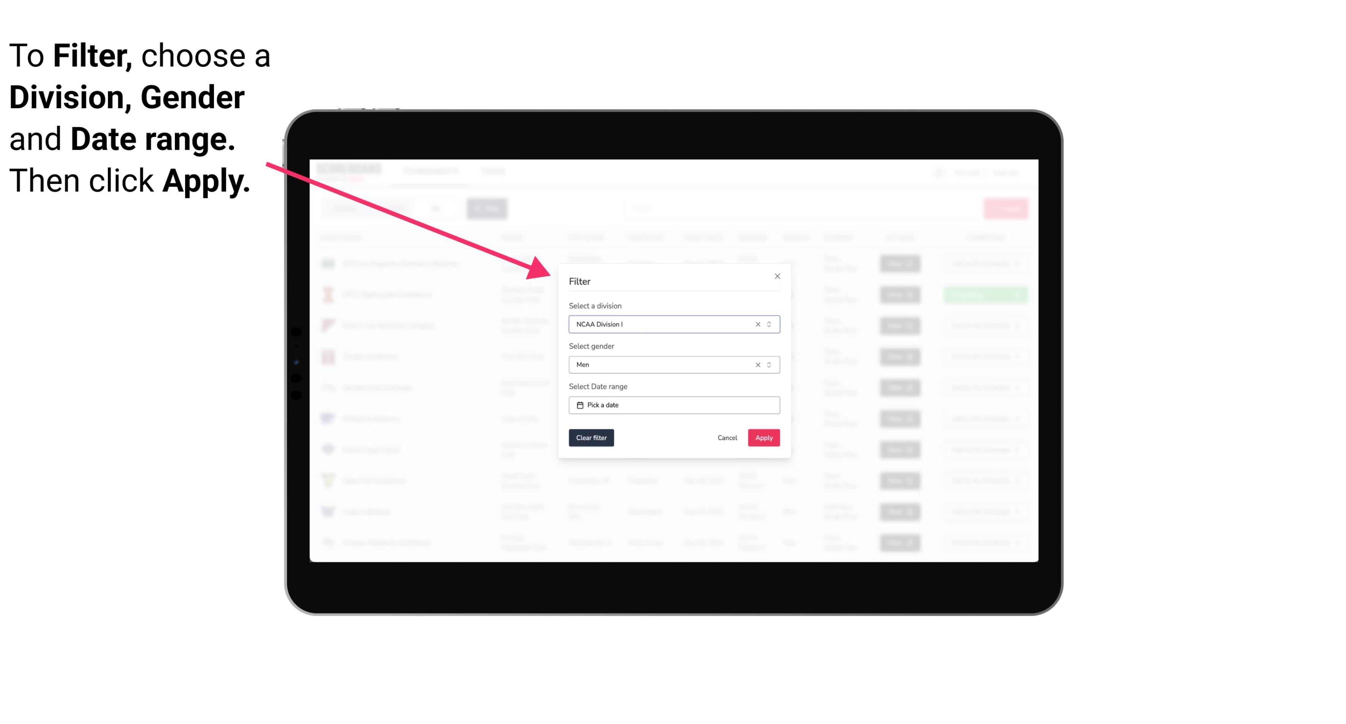The image size is (1346, 724).
Task: Click Clear filter to reset all filters
Action: pyautogui.click(x=591, y=438)
